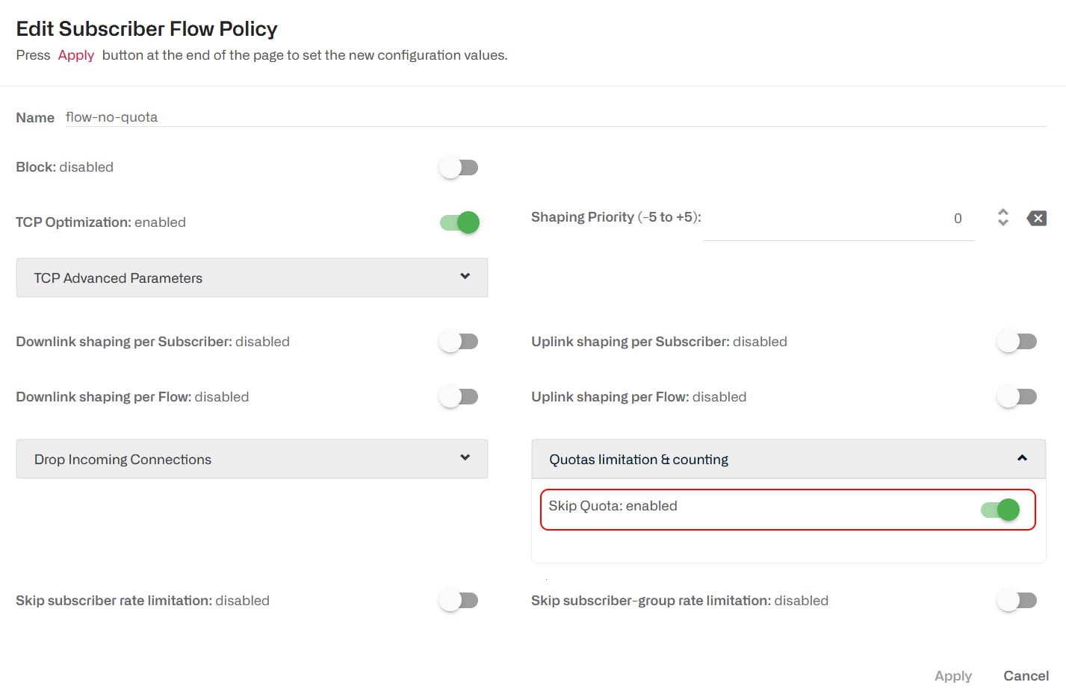Click the Shaping Priority value field
The width and height of the screenshot is (1066, 691).
(x=839, y=219)
